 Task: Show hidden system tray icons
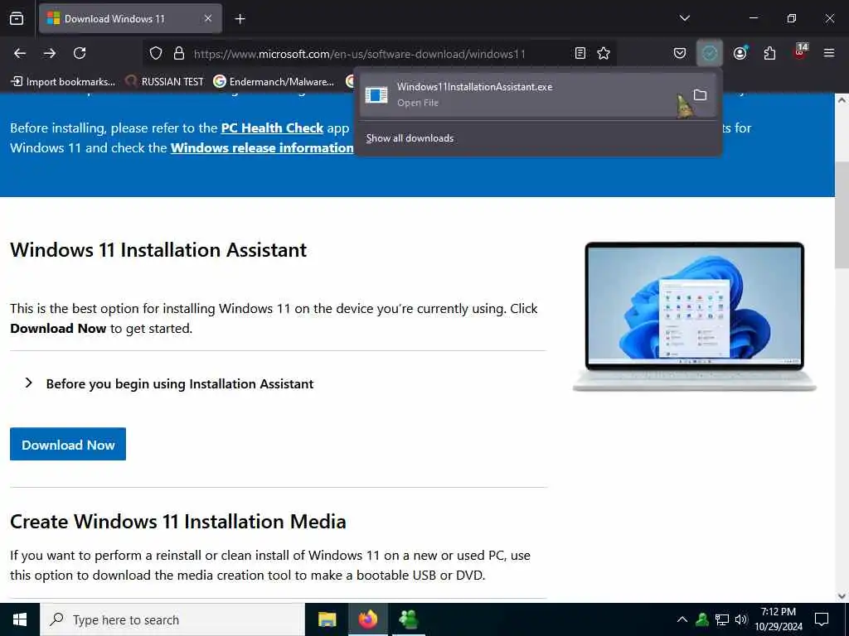coord(682,619)
